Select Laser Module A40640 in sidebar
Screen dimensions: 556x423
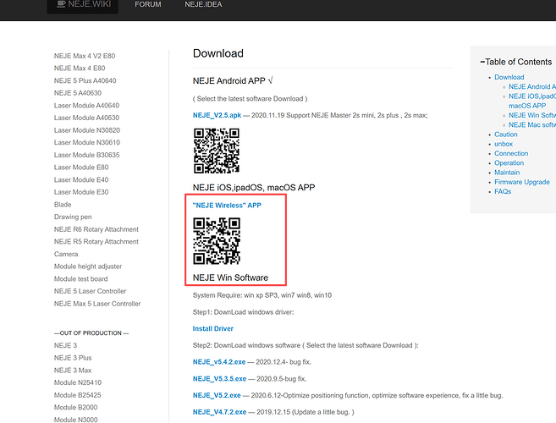tap(86, 106)
